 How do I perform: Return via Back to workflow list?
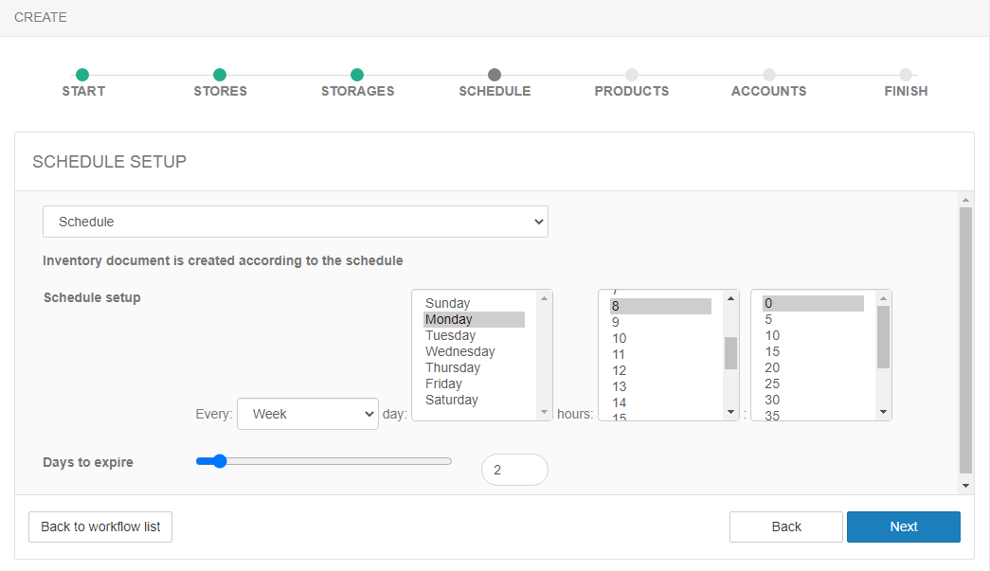coord(100,526)
